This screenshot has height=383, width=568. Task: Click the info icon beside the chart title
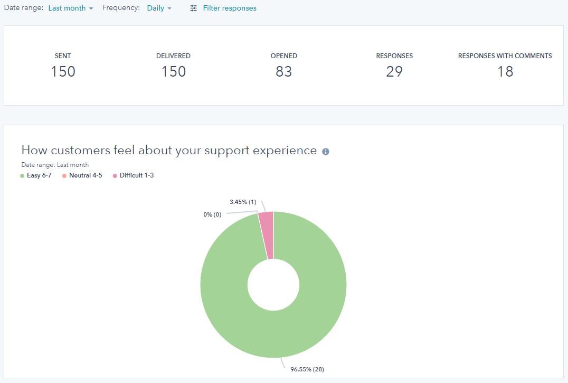(326, 151)
